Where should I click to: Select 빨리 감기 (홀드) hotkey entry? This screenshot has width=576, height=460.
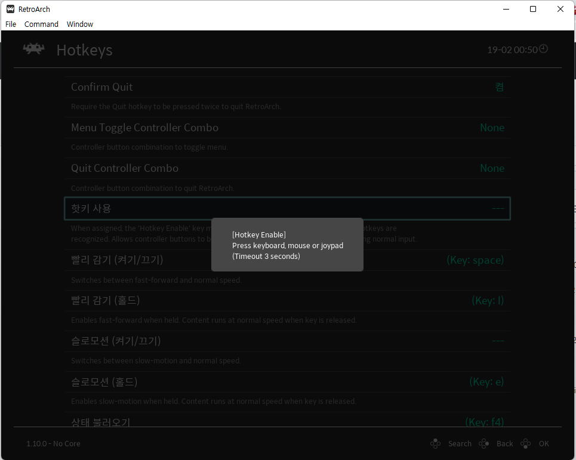[287, 301]
